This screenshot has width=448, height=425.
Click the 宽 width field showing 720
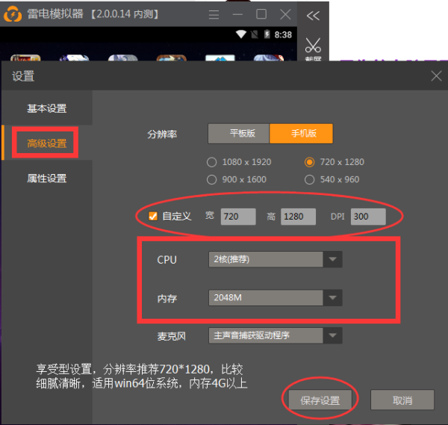[x=238, y=217]
